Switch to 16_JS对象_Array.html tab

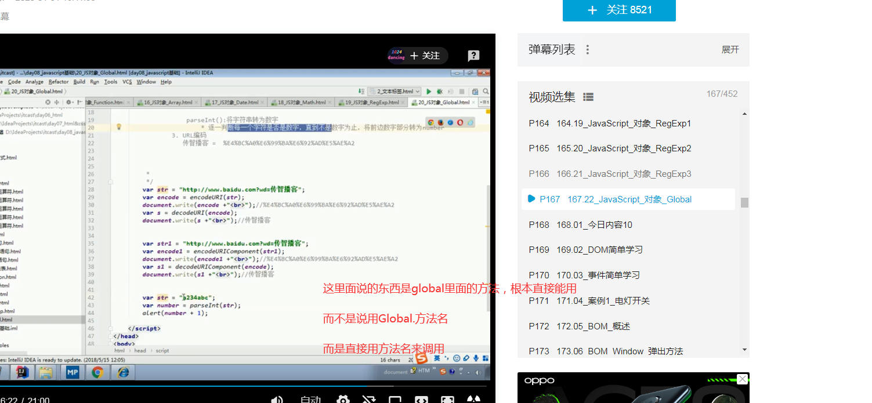click(x=168, y=103)
